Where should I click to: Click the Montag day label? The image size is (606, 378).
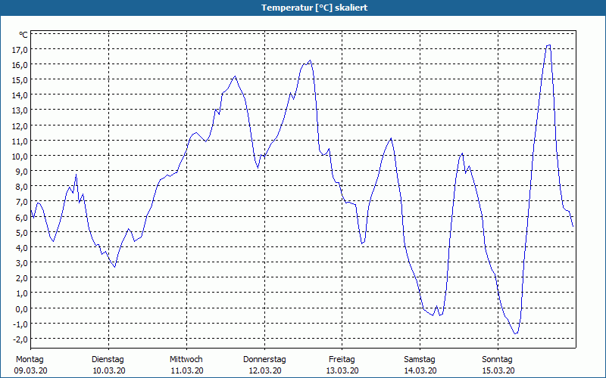coord(30,360)
